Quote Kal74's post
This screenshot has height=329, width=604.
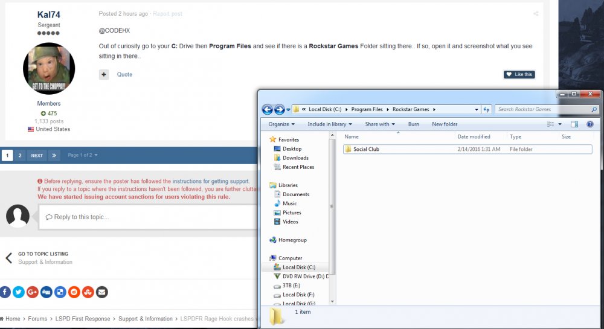[124, 75]
